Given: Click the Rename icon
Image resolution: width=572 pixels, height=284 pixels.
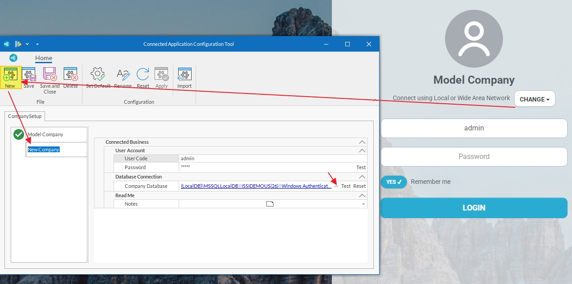Looking at the screenshot, I should coord(123,74).
